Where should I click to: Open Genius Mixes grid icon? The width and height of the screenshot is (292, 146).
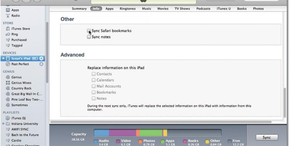tap(8, 83)
